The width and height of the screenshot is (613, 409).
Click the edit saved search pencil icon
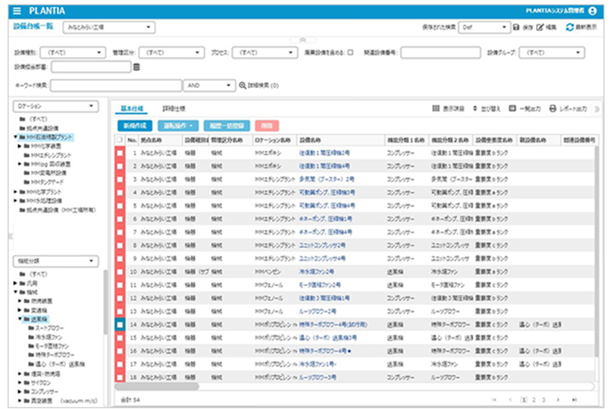click(x=540, y=27)
